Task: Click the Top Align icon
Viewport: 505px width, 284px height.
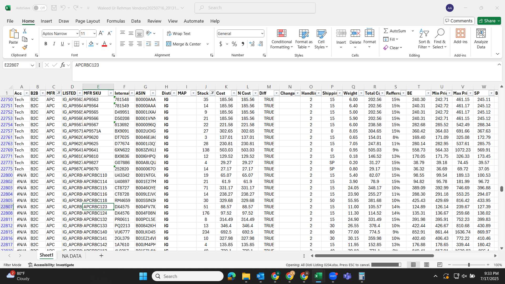Action: (122, 33)
